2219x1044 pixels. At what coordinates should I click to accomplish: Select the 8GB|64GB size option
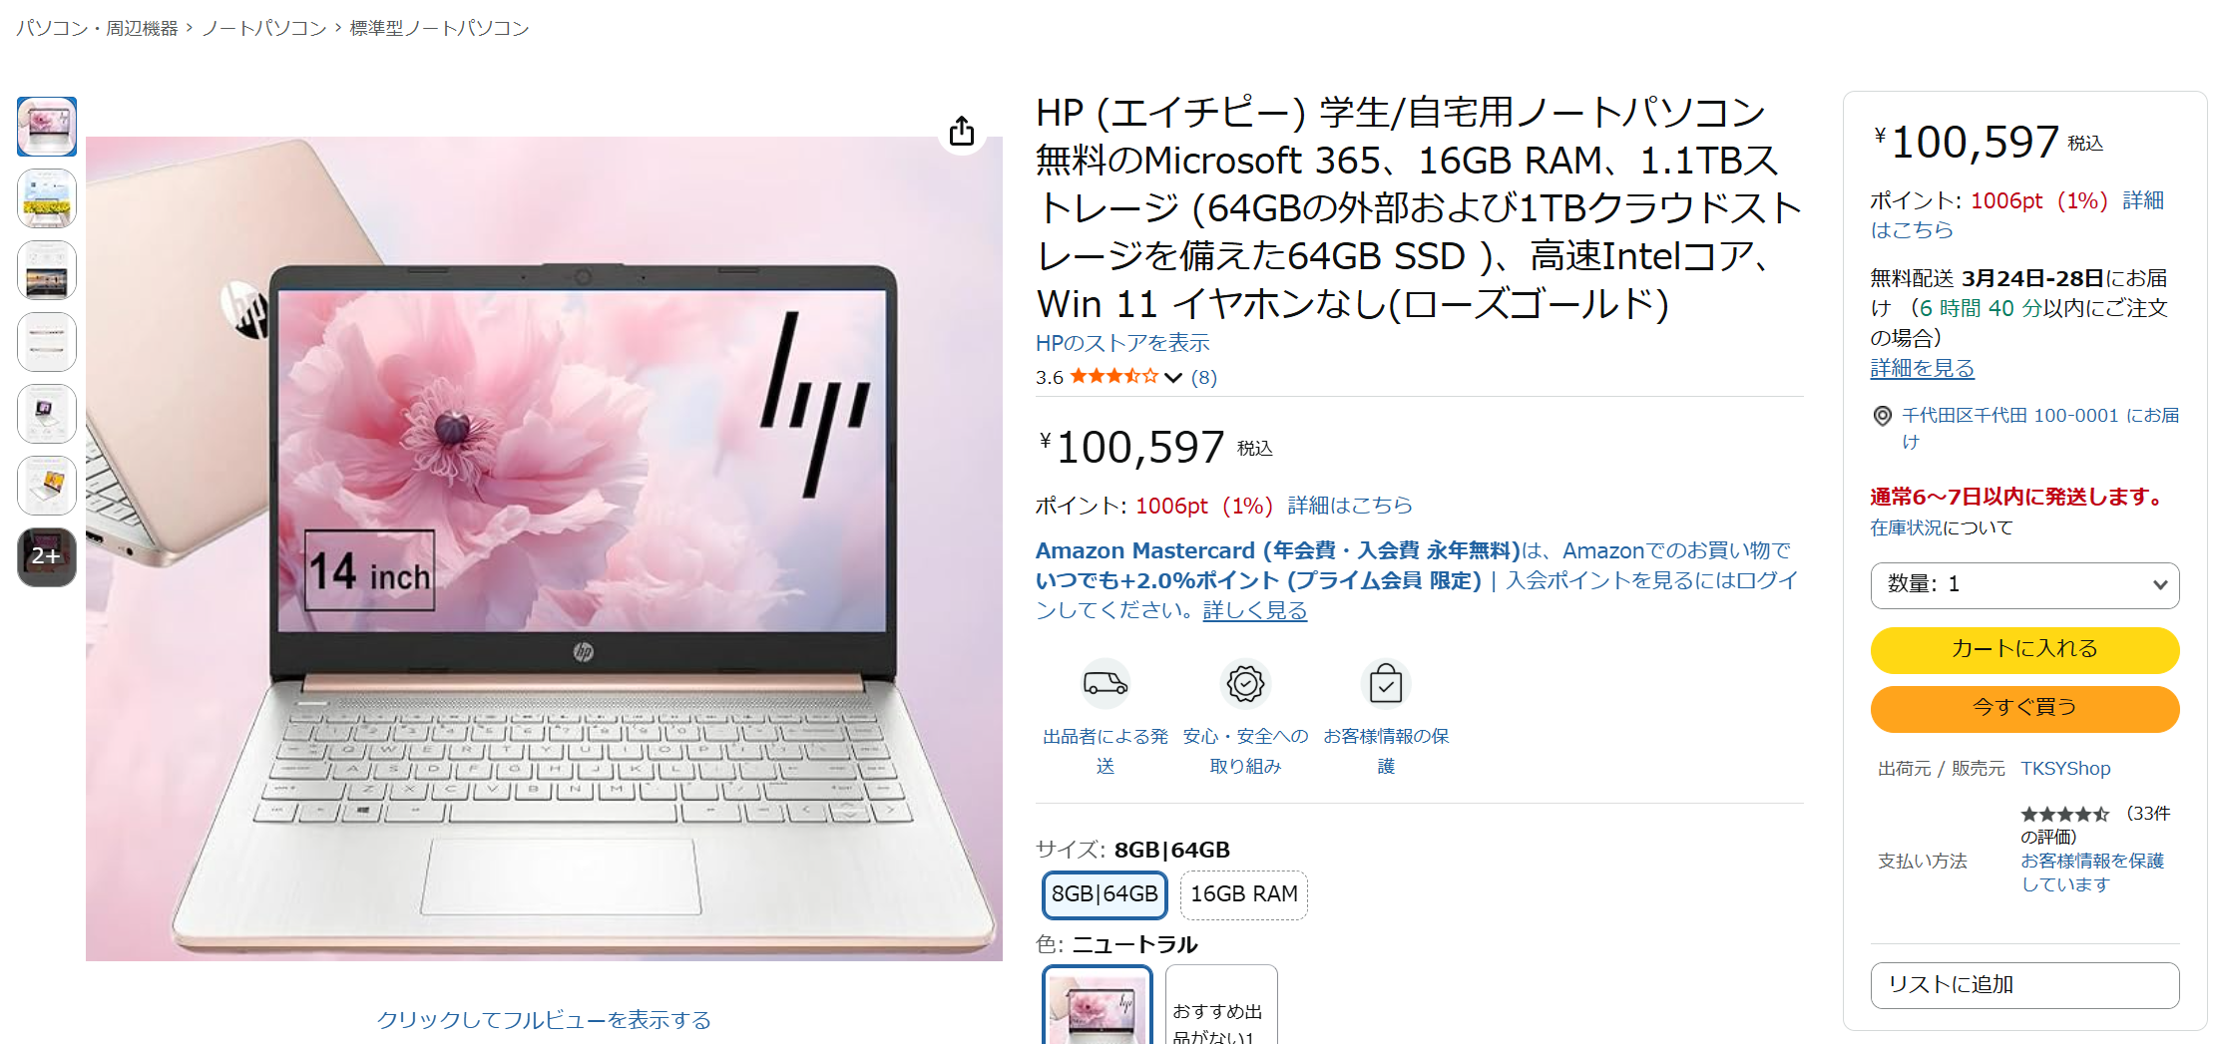[1105, 894]
